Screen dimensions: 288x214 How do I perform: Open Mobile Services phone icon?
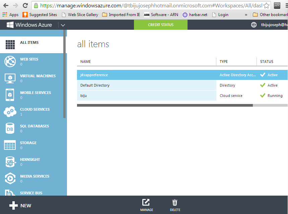pyautogui.click(x=10, y=95)
